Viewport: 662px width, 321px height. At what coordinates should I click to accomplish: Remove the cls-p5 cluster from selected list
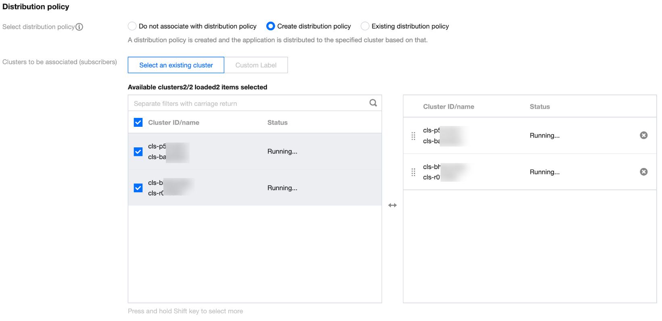[x=643, y=135]
